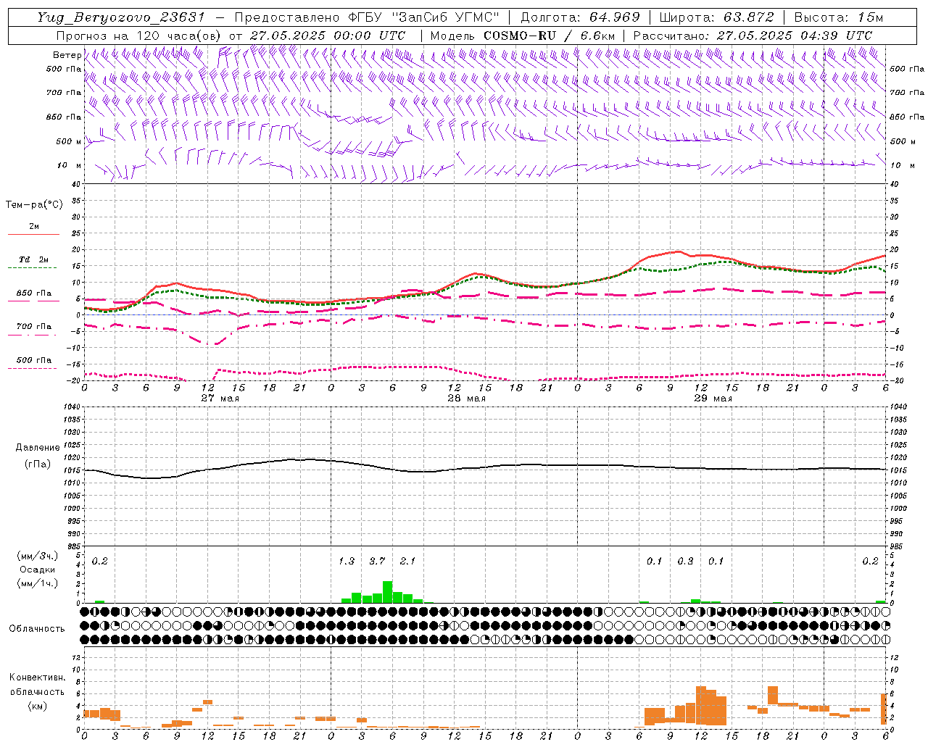The width and height of the screenshot is (928, 742).
Task: Click the model name COSMO-RU / 6.6км
Action: pos(549,36)
